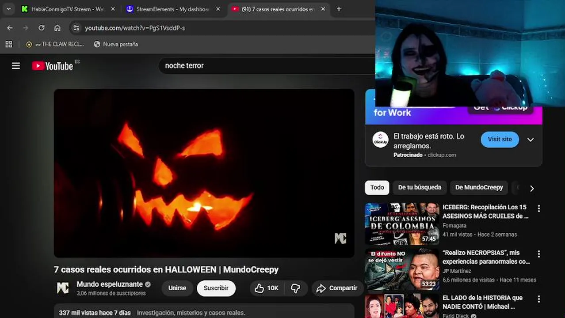Open the Nueva pestaña bookmark
565x318 pixels.
click(x=116, y=44)
